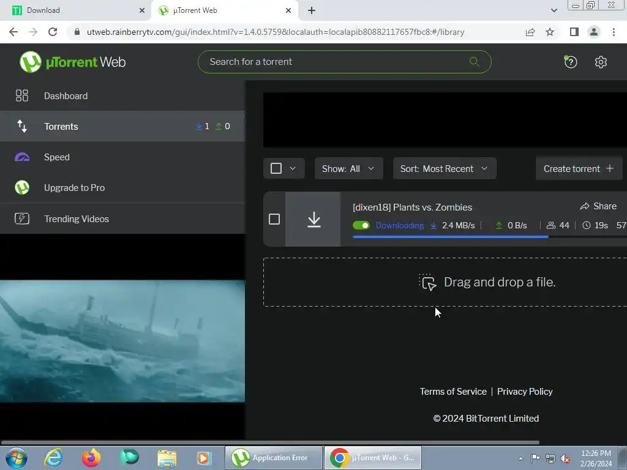
Task: Open the Terms of Service link
Action: click(453, 391)
